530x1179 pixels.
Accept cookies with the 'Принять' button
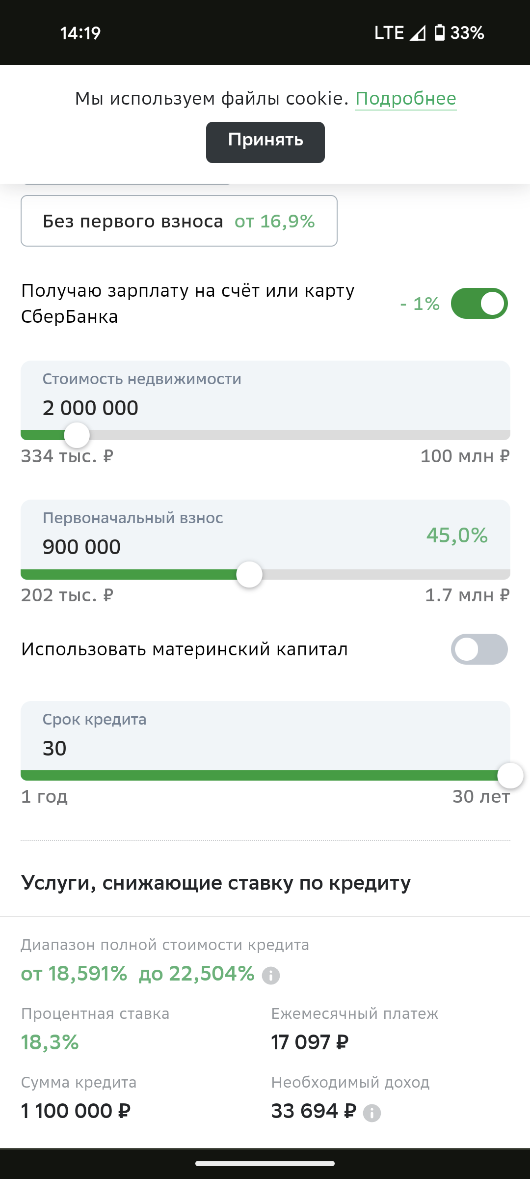(265, 142)
